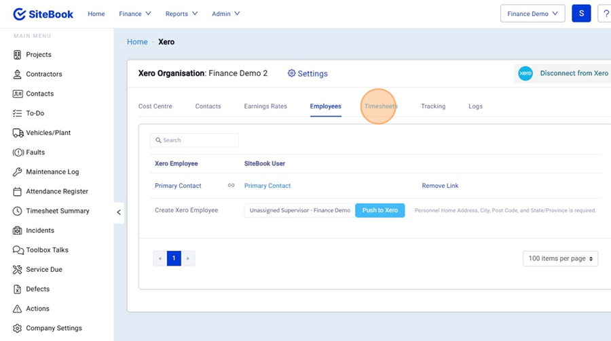
Task: Switch to the Logs tab
Action: 475,106
